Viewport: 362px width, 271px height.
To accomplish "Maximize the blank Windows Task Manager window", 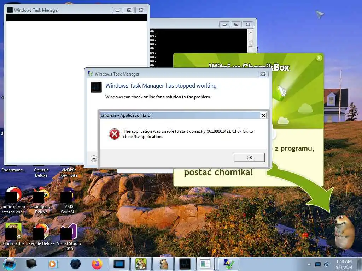I will click(x=129, y=10).
